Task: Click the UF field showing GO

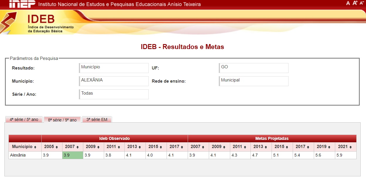Action: [x=254, y=68]
